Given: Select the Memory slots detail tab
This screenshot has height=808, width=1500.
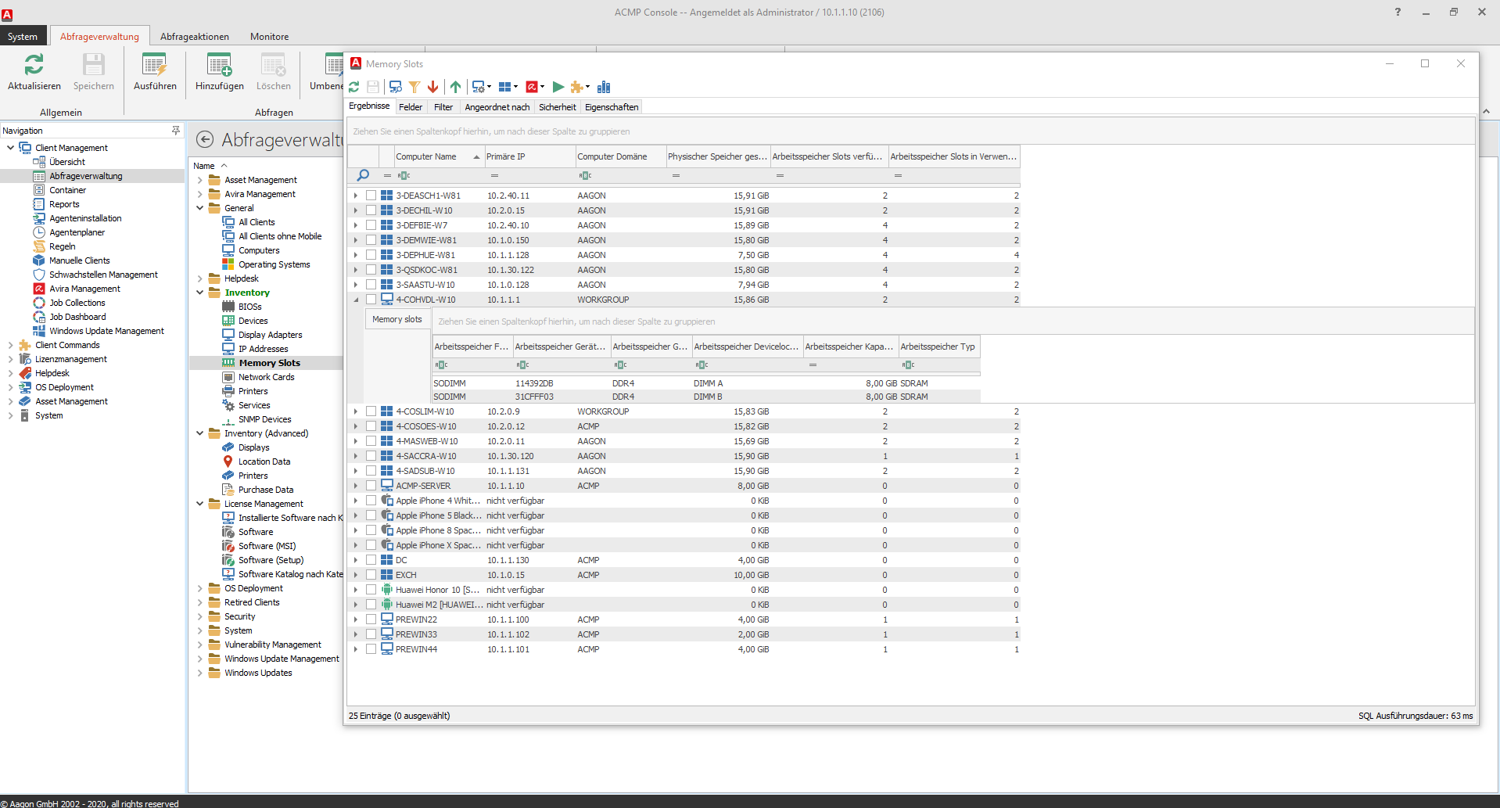Looking at the screenshot, I should (397, 319).
